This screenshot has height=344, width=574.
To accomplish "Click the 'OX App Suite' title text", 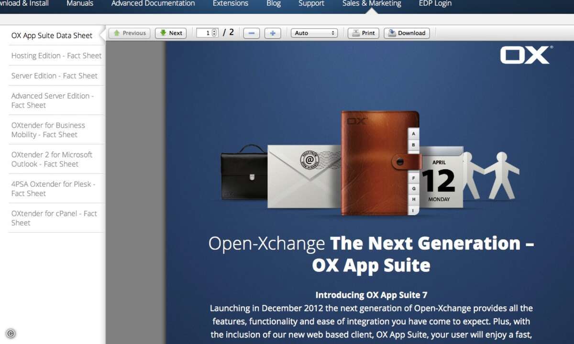I will [371, 265].
